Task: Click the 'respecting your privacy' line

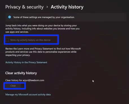Action: click(18, 55)
